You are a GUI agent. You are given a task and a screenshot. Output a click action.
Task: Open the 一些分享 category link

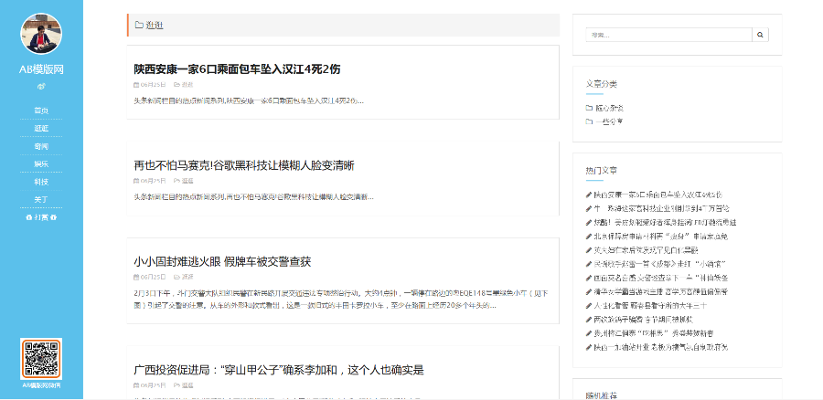point(609,121)
